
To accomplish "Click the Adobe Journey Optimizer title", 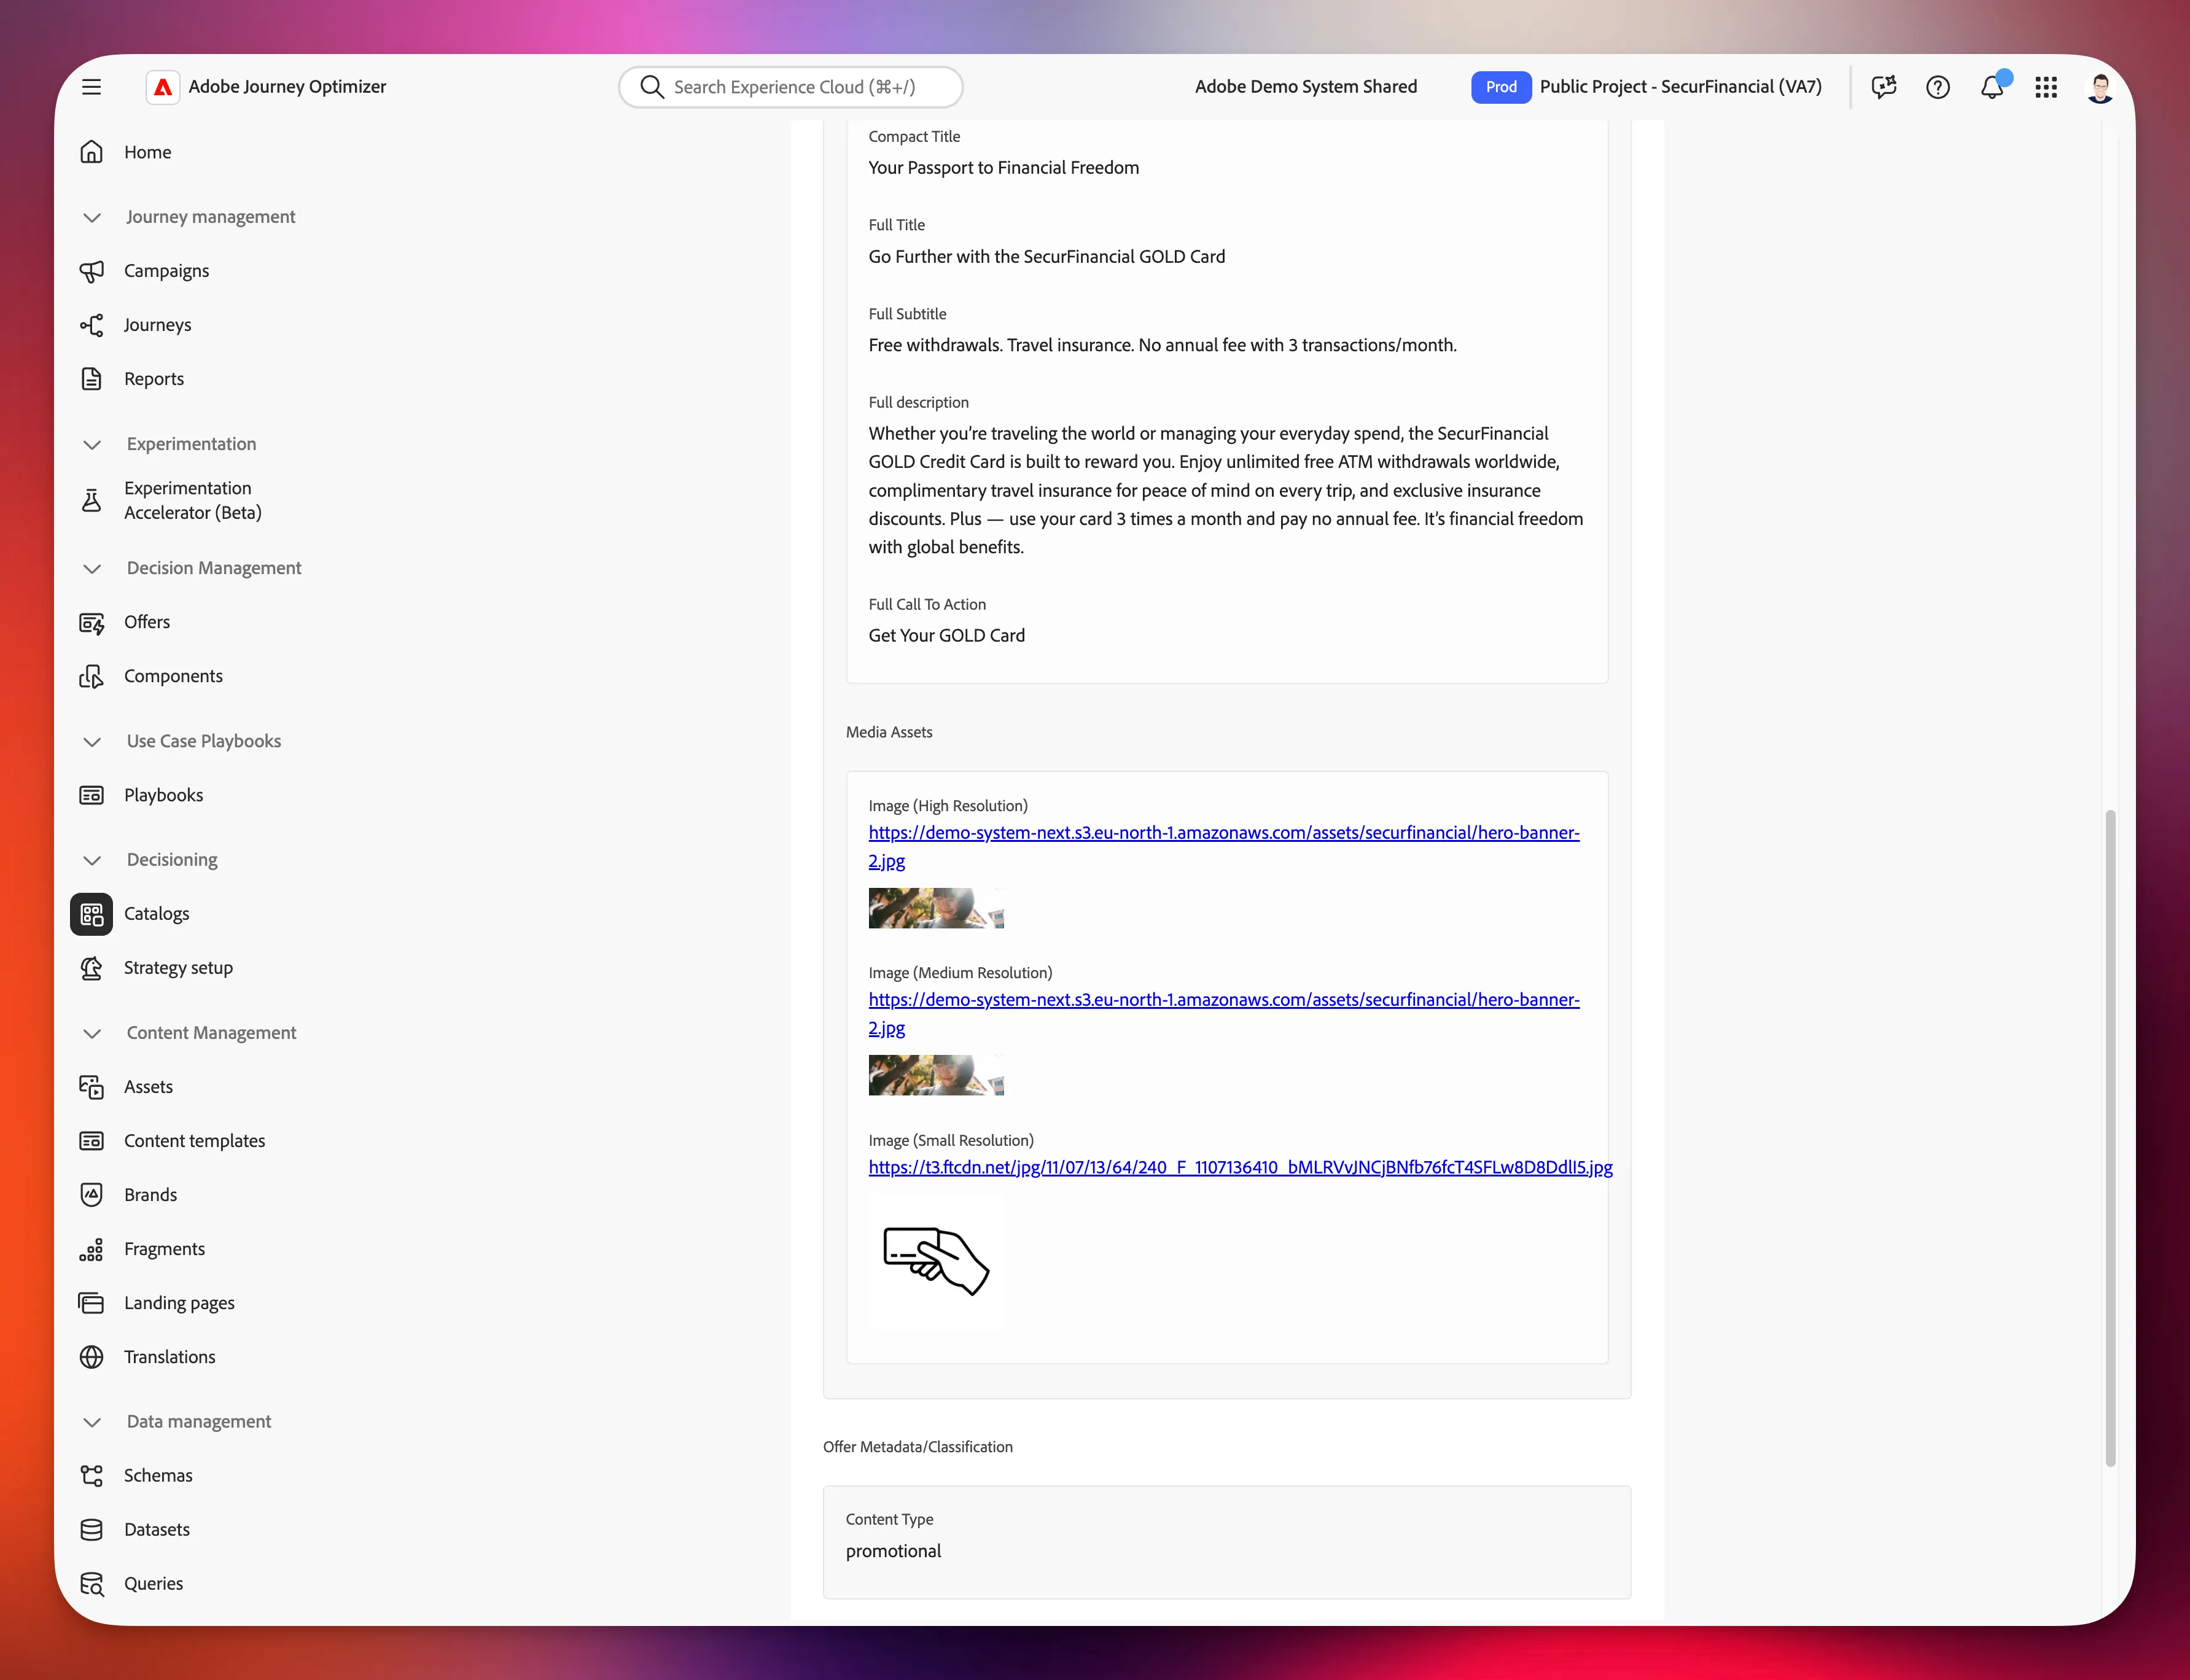I will click(287, 87).
